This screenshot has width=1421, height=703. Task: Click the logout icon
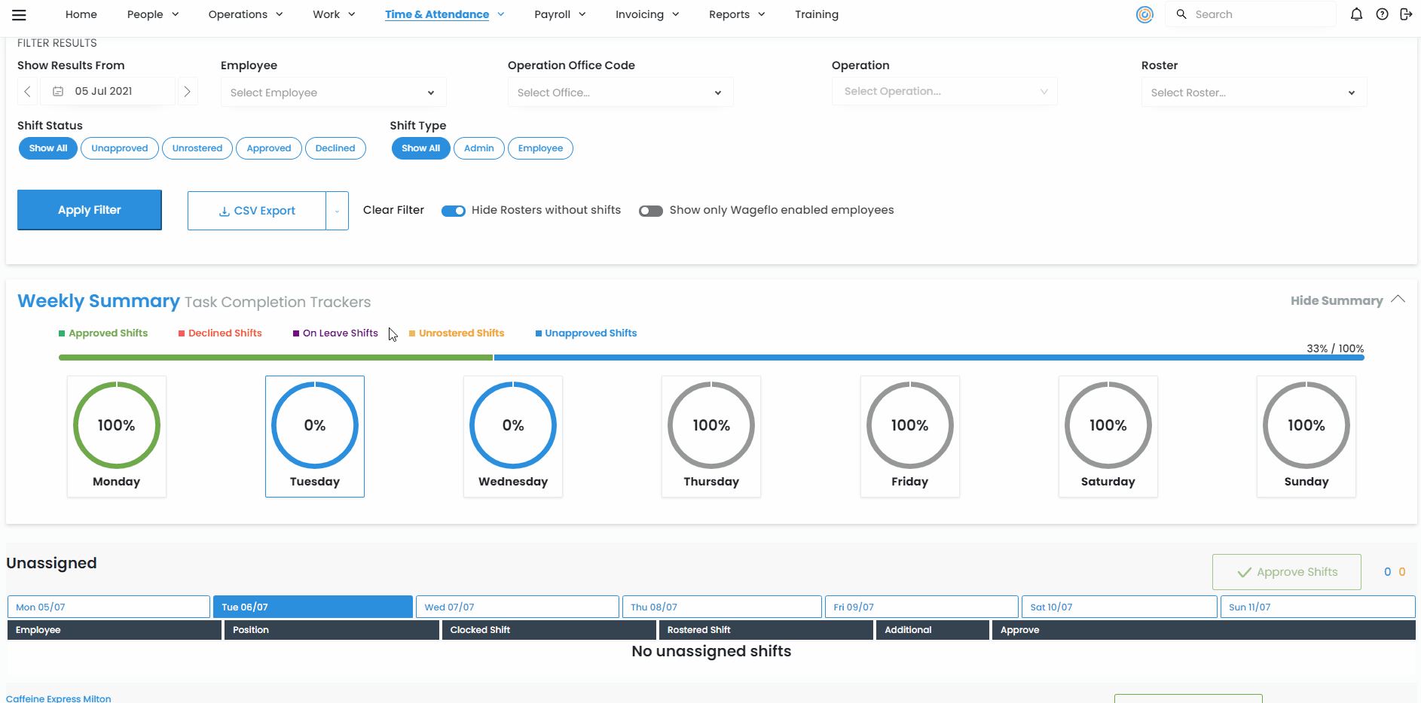1406,14
